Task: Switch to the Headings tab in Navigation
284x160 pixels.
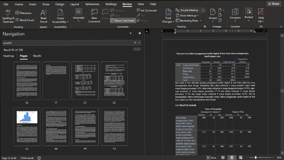Action: click(9, 56)
